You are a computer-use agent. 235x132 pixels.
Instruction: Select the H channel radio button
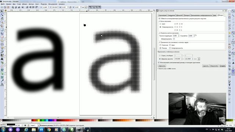tap(180, 24)
